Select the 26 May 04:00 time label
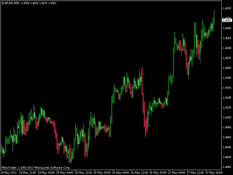This screenshot has height=175, width=233. [x=121, y=172]
